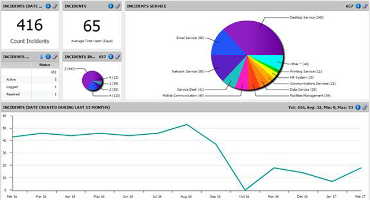
Task: Click the Nov 16 data point on line chart
Action: 274,168
